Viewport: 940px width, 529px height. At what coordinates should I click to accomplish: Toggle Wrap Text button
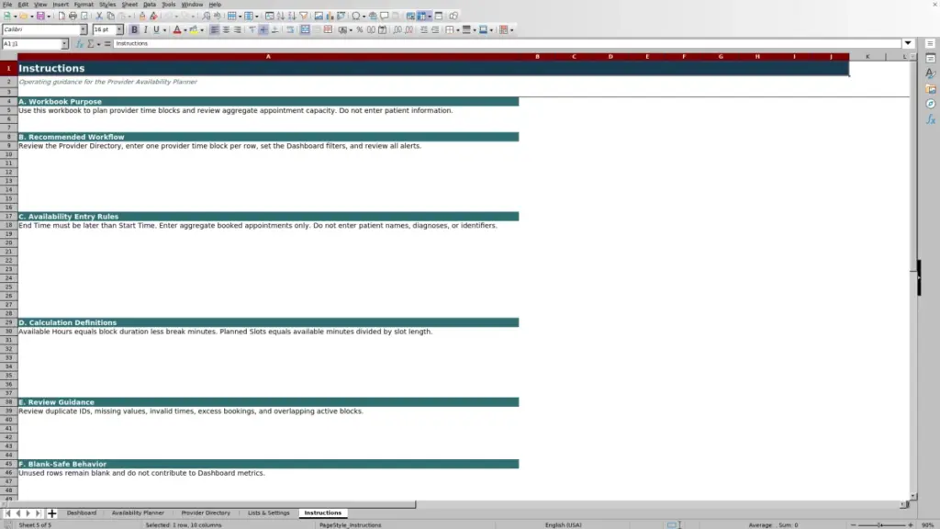(290, 30)
